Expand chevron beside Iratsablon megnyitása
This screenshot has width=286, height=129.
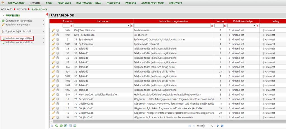[44, 25]
